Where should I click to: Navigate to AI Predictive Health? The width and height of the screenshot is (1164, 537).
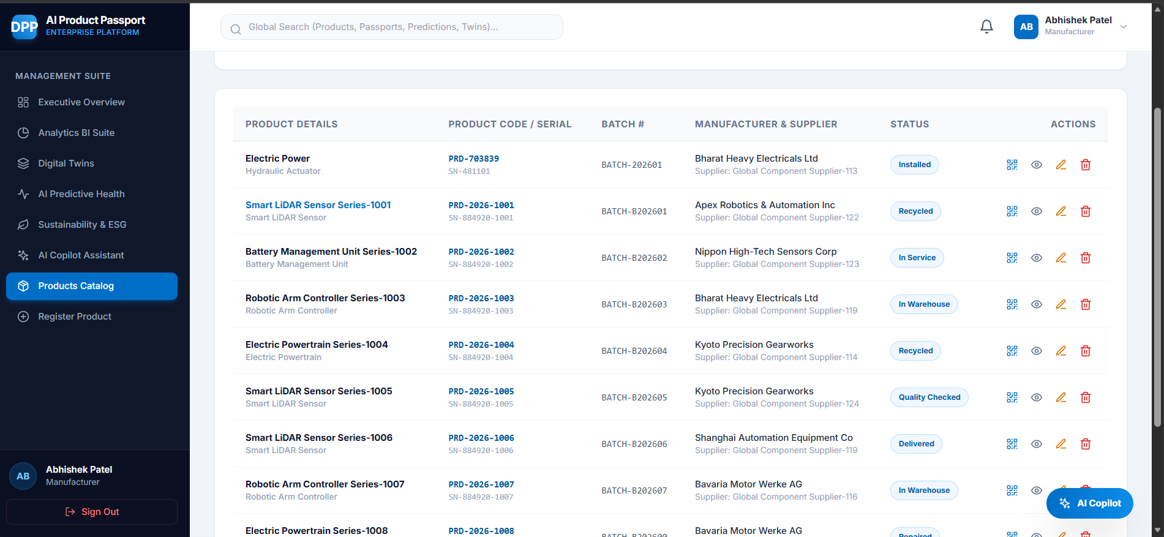pos(92,194)
